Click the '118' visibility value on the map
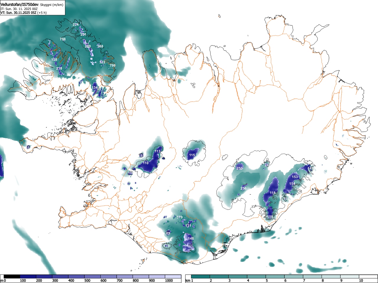The image size is (378, 283). tap(273, 193)
